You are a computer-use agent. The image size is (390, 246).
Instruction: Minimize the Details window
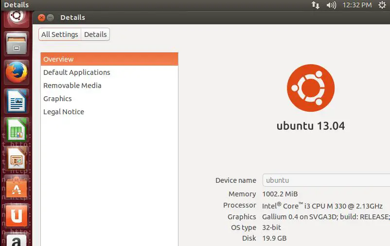pyautogui.click(x=51, y=18)
